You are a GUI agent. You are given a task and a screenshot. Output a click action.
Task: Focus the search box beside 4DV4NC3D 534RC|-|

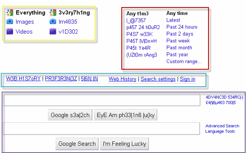coord(102,100)
